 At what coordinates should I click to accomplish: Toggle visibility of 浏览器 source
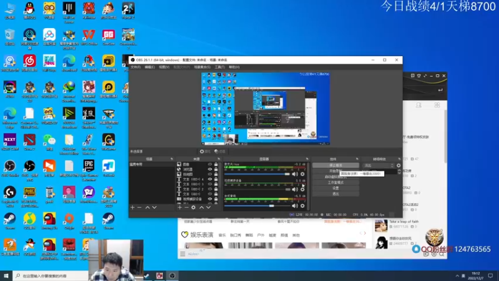tap(210, 169)
